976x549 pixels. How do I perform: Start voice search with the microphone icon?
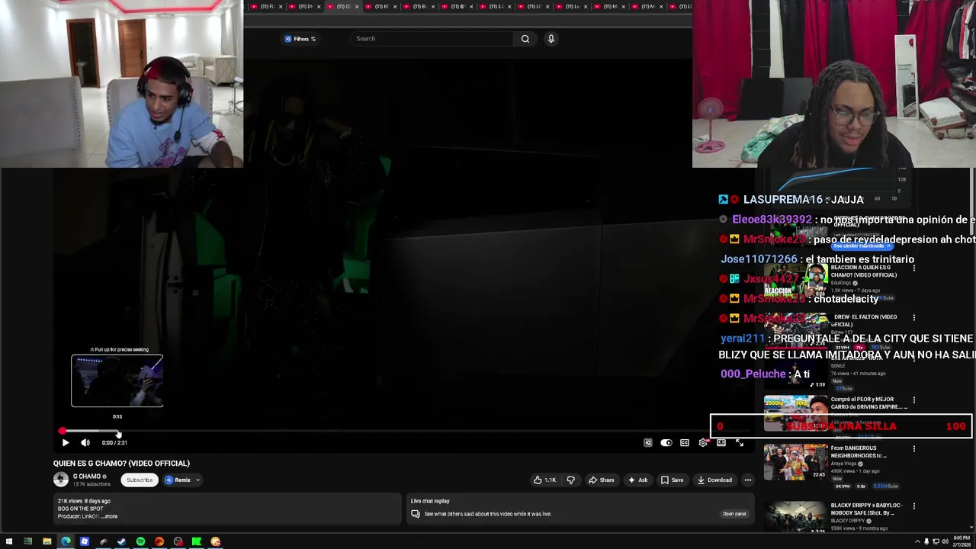click(x=551, y=39)
